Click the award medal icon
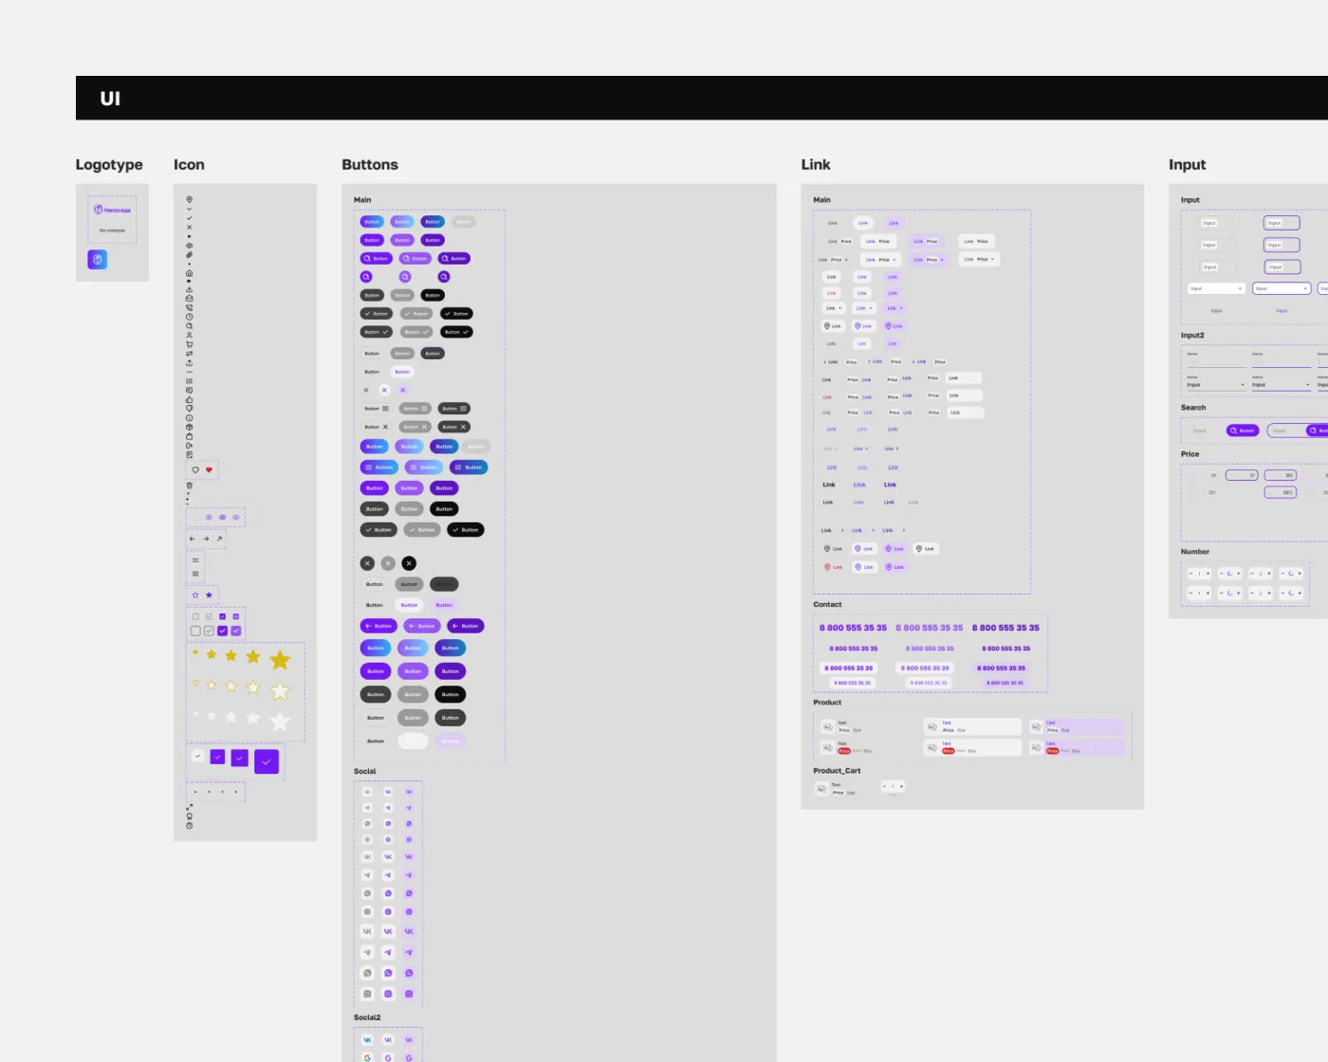The height and width of the screenshot is (1062, 1328). click(190, 815)
